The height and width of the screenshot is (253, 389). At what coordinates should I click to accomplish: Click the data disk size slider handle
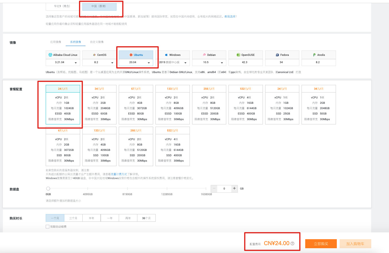click(48, 188)
